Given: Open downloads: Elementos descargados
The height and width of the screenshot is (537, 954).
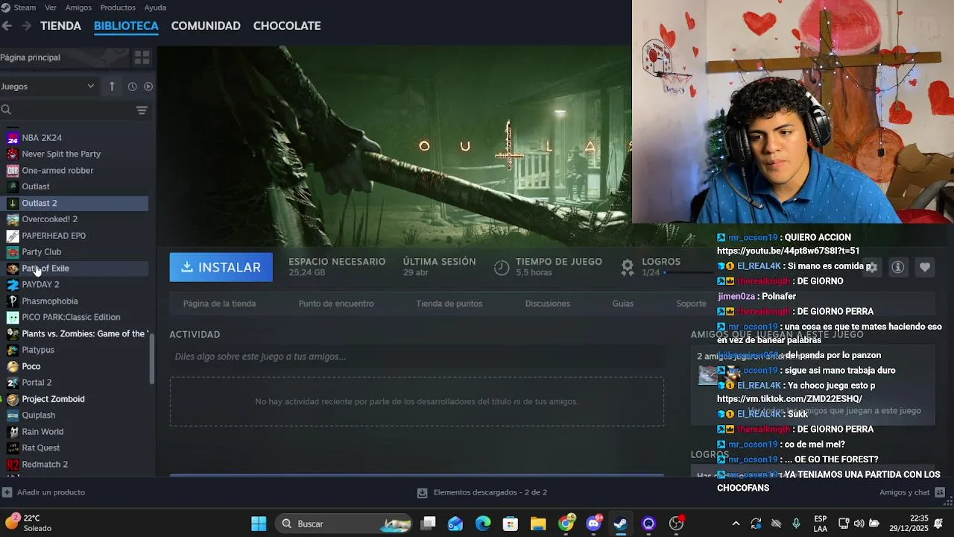Looking at the screenshot, I should 482,492.
